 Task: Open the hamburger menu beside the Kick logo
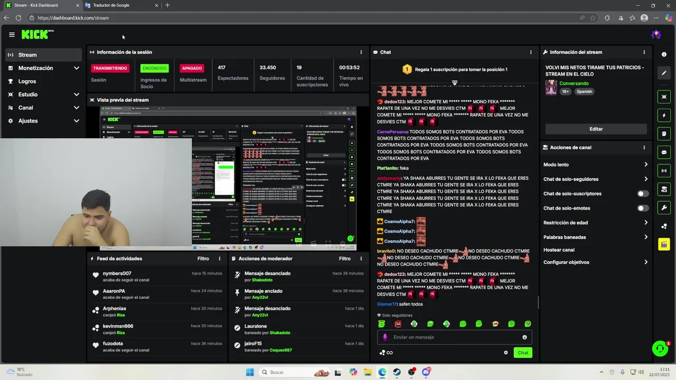12,35
